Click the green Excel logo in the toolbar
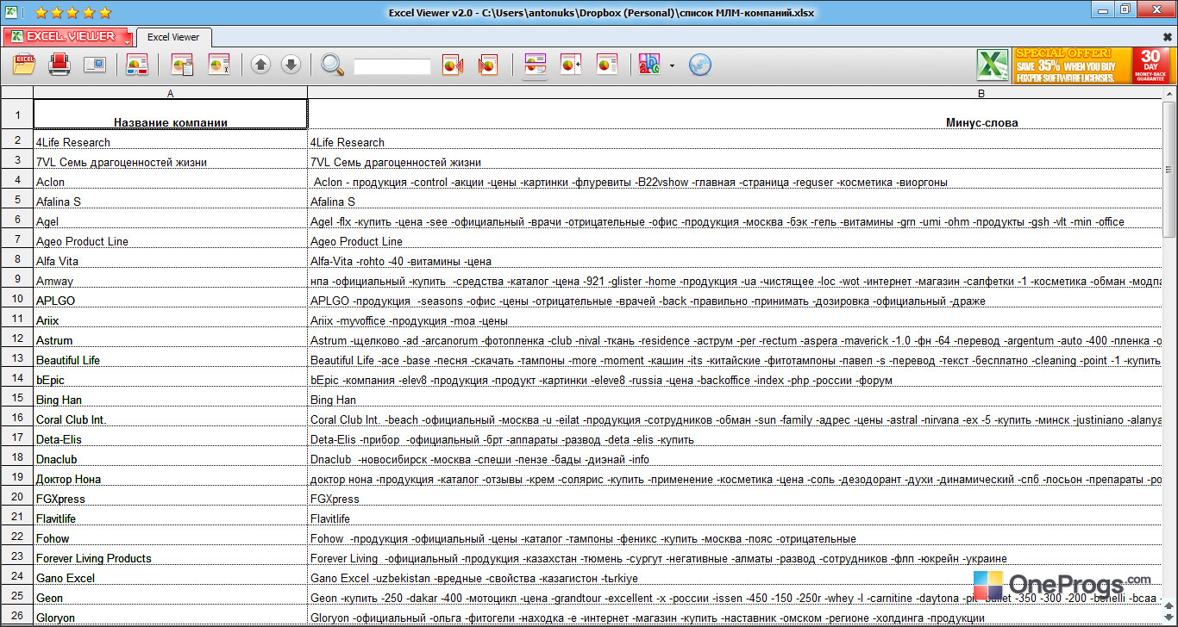 point(993,65)
